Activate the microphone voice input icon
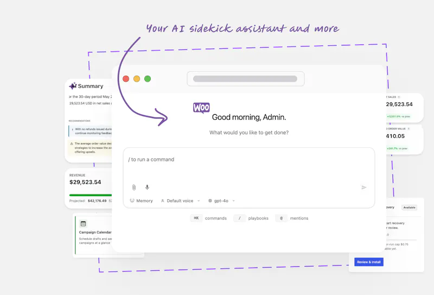The image size is (434, 295). (x=147, y=187)
